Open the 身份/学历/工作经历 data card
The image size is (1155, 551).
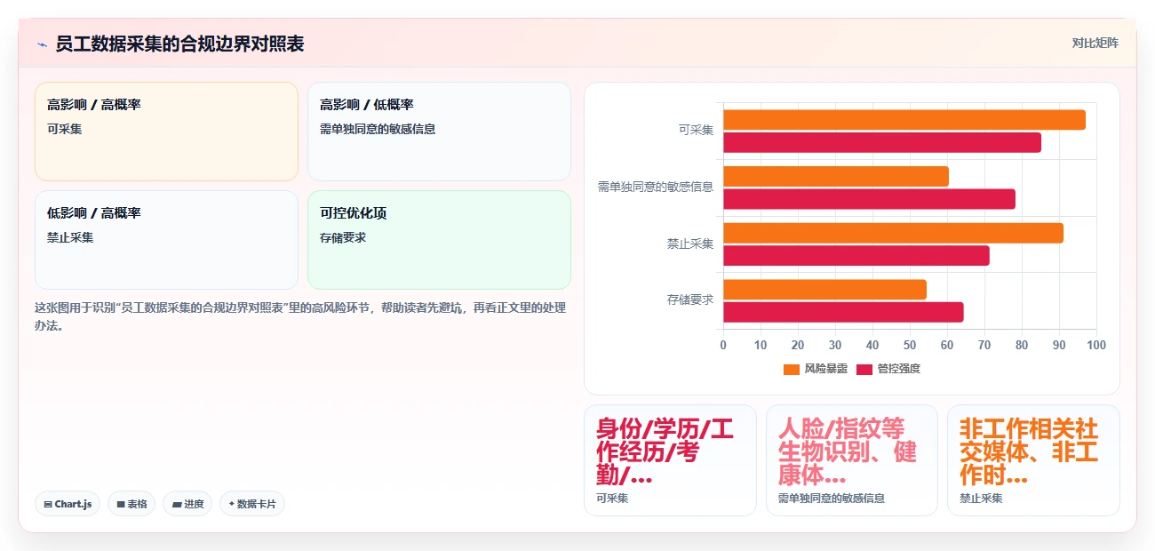click(670, 460)
